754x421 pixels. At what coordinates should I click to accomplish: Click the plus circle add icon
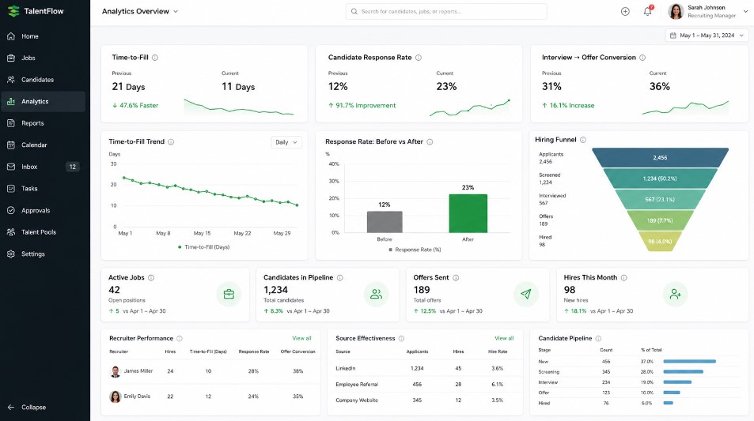[x=625, y=11]
